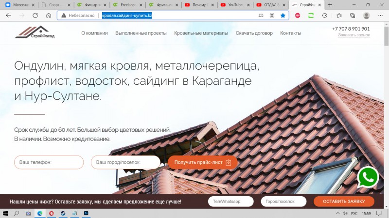Screen dimensions: 389x218
Task: Create a QR code for this page
Action: 272,16
